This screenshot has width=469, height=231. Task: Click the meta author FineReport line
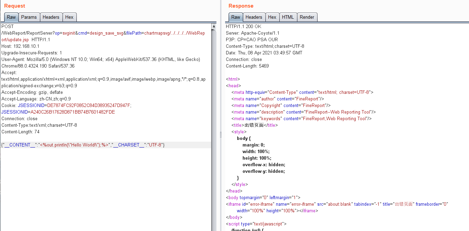(x=278, y=99)
